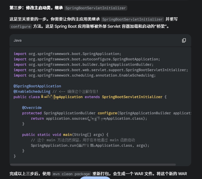This screenshot has width=202, height=179.
Task: Click the heading '第三步: 修改主启动类'
Action: tap(36, 8)
